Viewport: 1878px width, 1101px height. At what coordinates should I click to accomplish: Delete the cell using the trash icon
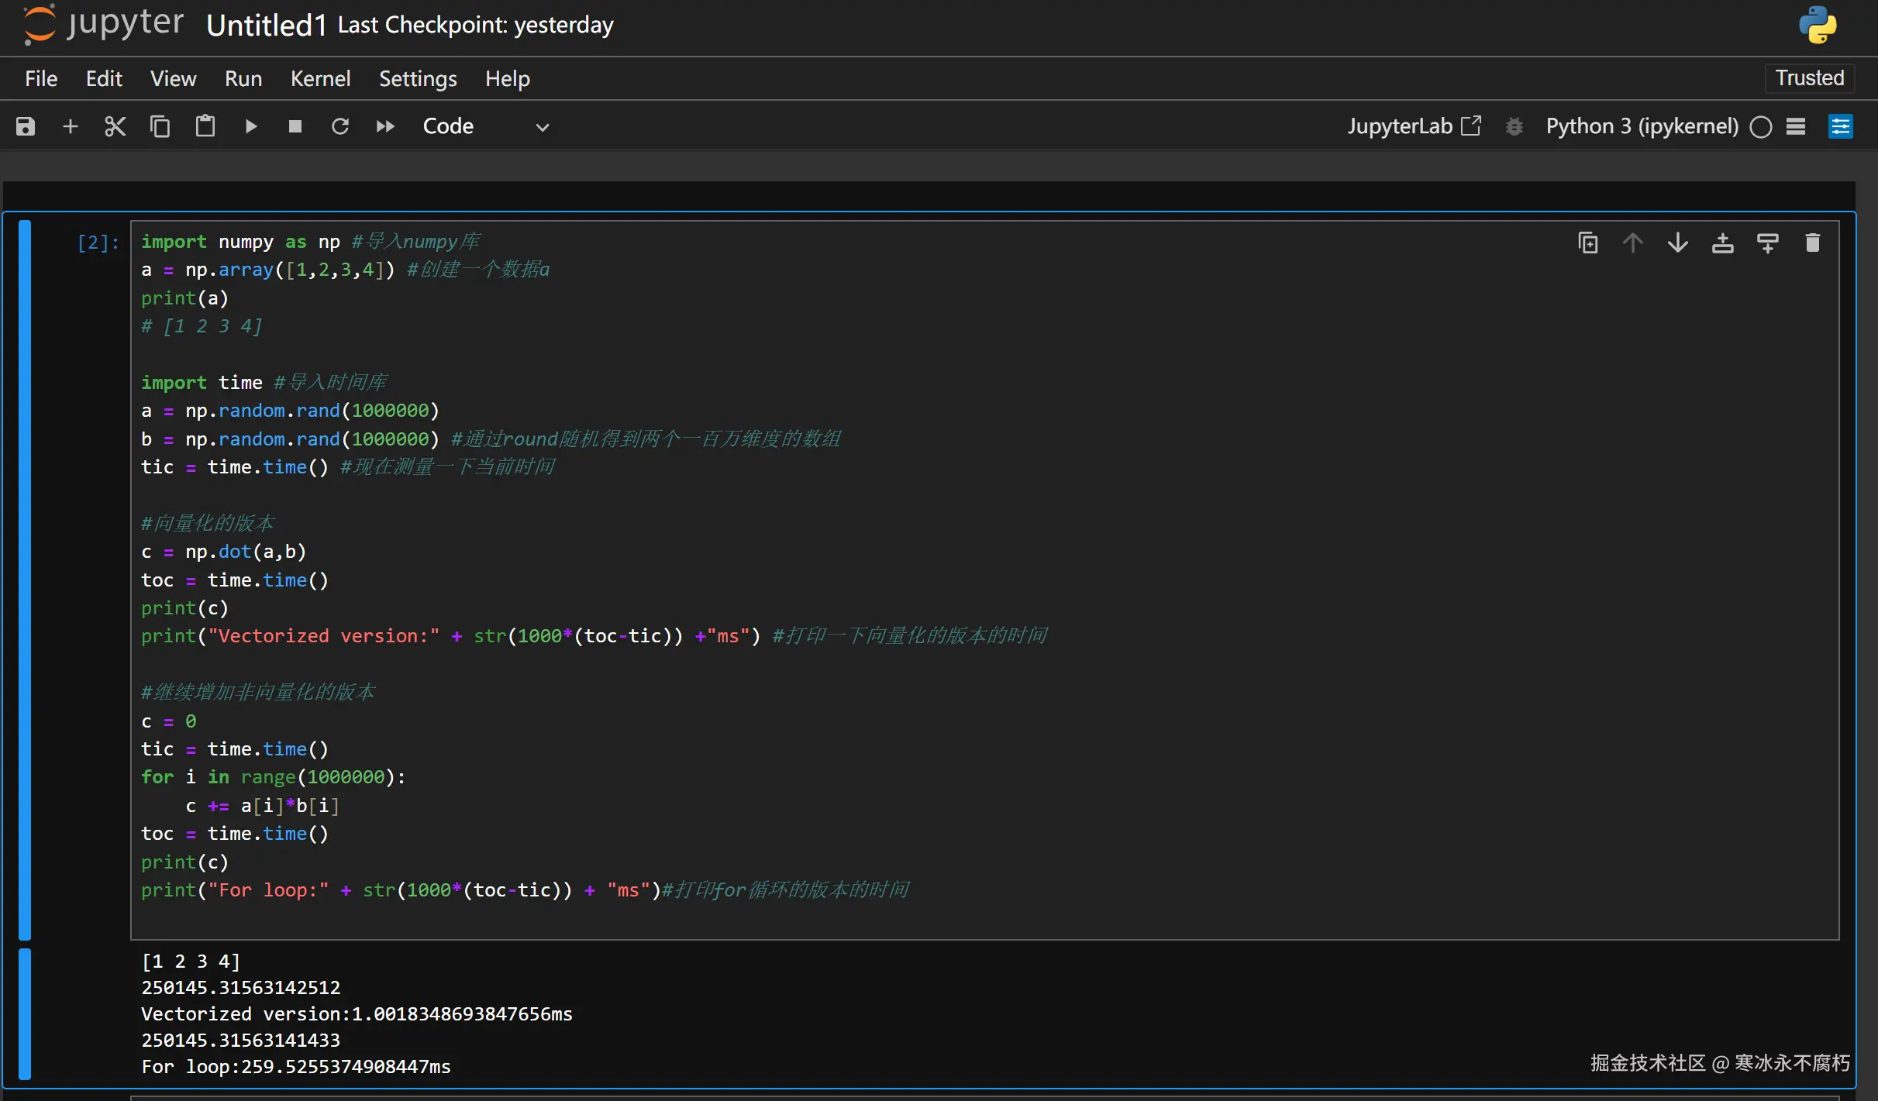click(1812, 243)
